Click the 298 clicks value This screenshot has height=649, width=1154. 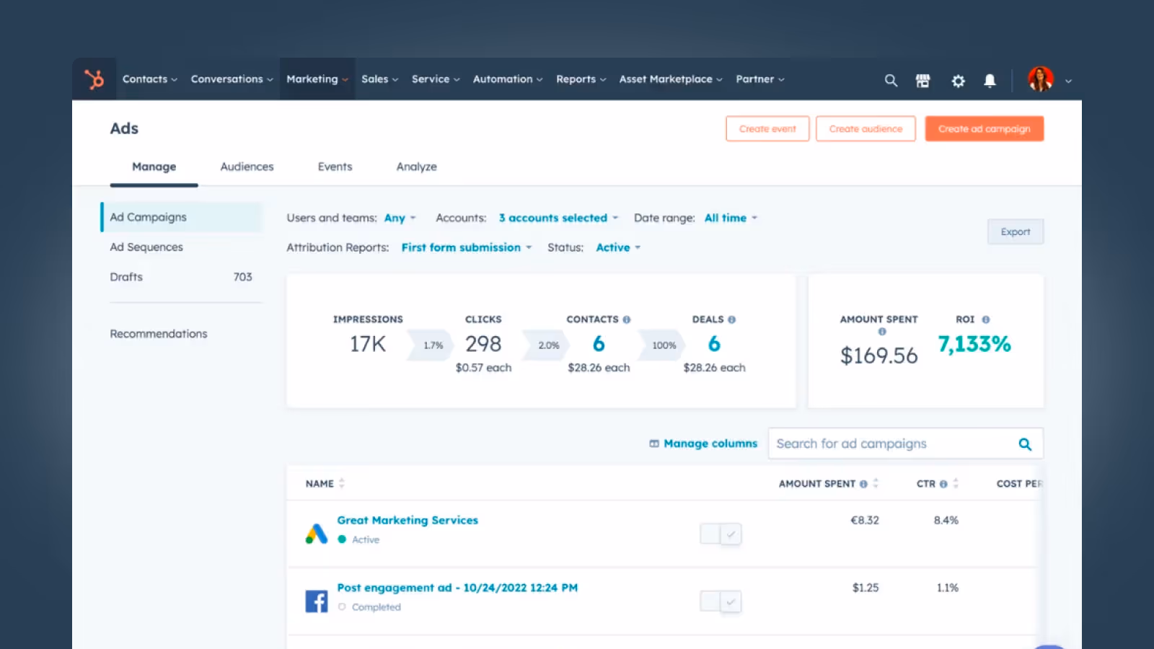point(483,344)
